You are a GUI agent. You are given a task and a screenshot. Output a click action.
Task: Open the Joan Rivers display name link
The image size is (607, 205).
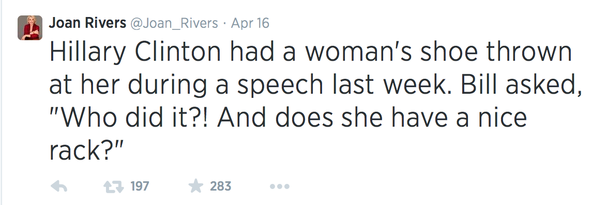click(87, 24)
